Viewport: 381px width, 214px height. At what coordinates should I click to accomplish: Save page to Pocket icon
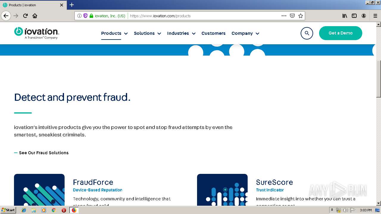point(292,16)
